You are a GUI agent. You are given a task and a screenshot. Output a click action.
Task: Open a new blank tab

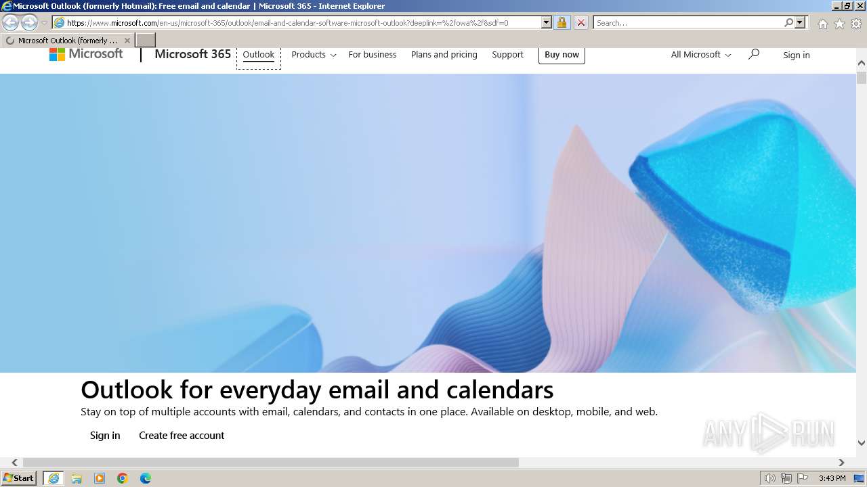(146, 41)
